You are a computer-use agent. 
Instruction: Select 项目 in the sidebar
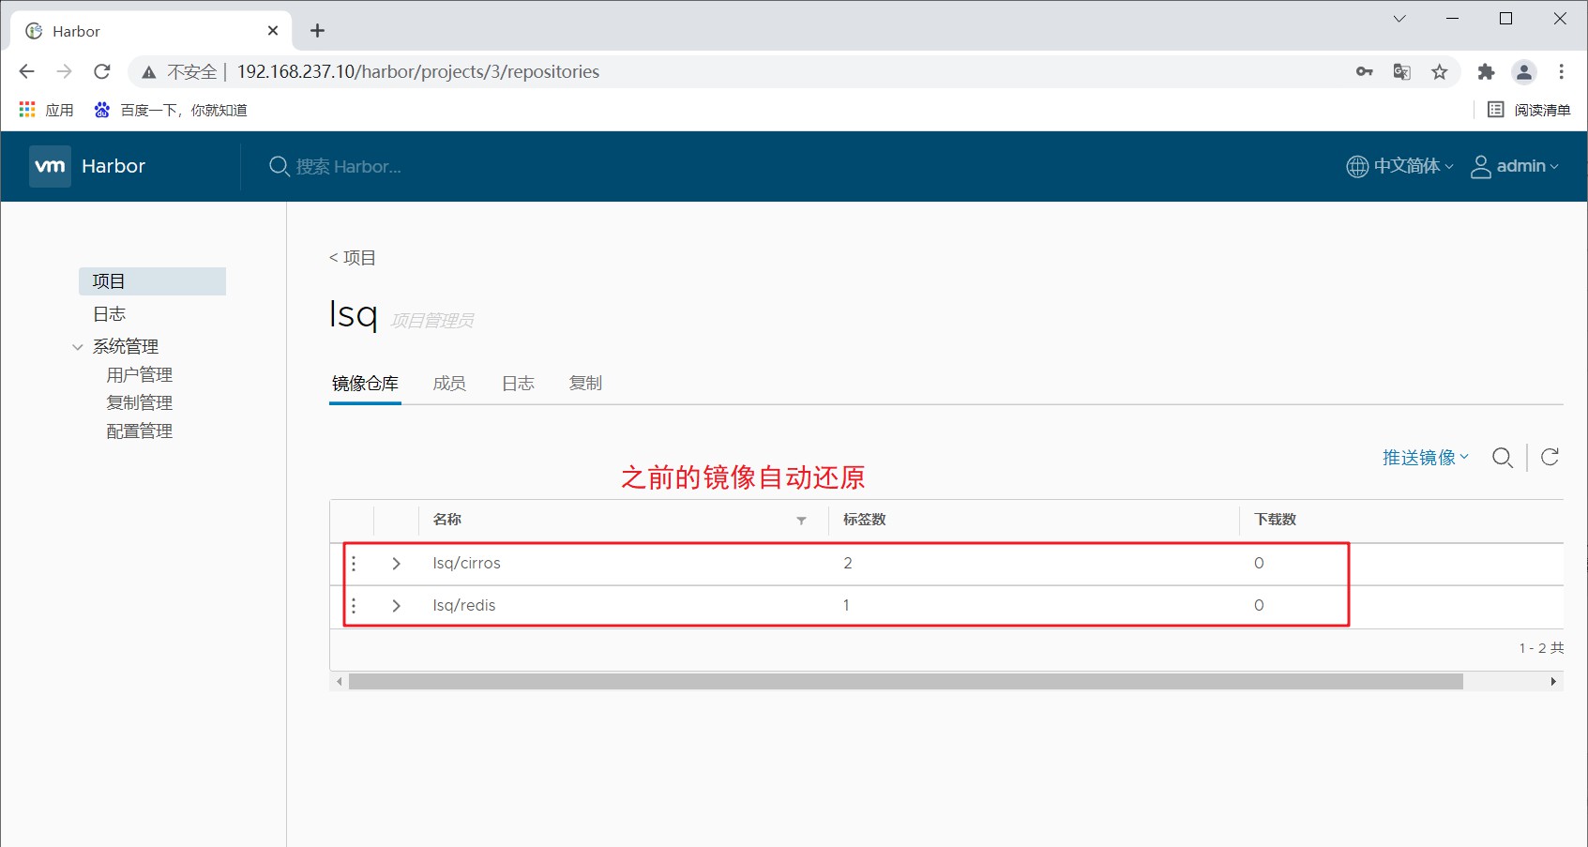(x=152, y=281)
